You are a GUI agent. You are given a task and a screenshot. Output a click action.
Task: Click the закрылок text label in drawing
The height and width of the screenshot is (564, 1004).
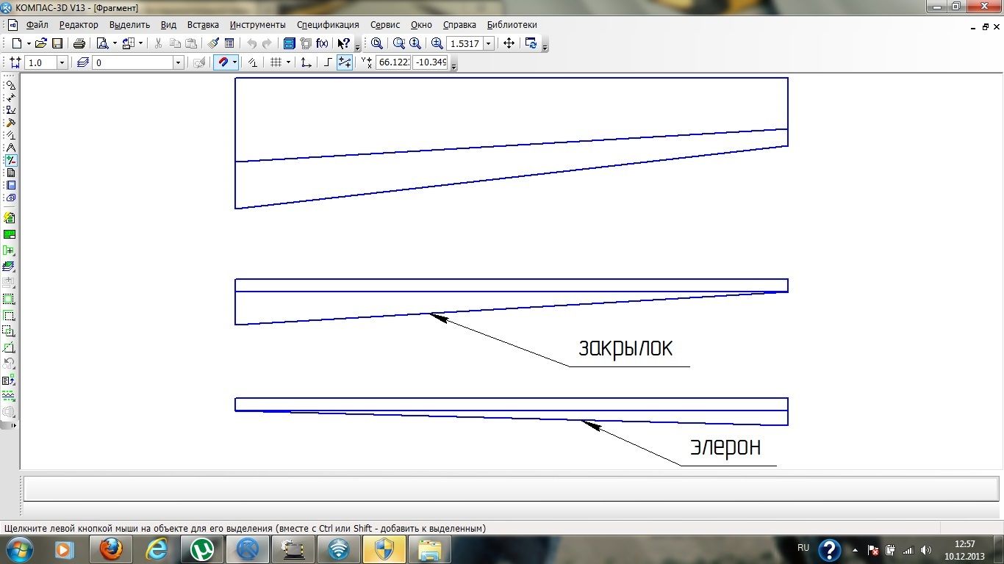[x=625, y=348]
